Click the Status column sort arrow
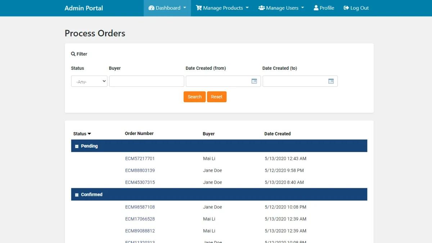The image size is (432, 243). (89, 134)
